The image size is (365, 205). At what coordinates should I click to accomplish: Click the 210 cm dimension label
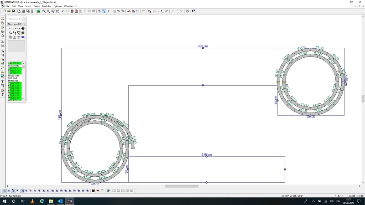[207, 155]
